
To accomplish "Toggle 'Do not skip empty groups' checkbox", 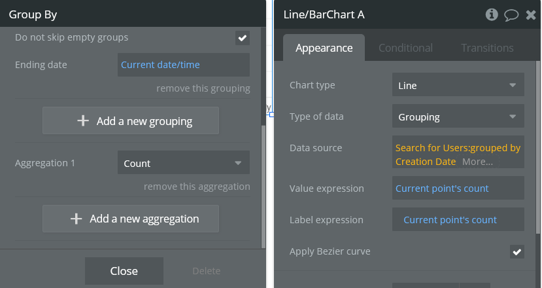I will (x=243, y=38).
